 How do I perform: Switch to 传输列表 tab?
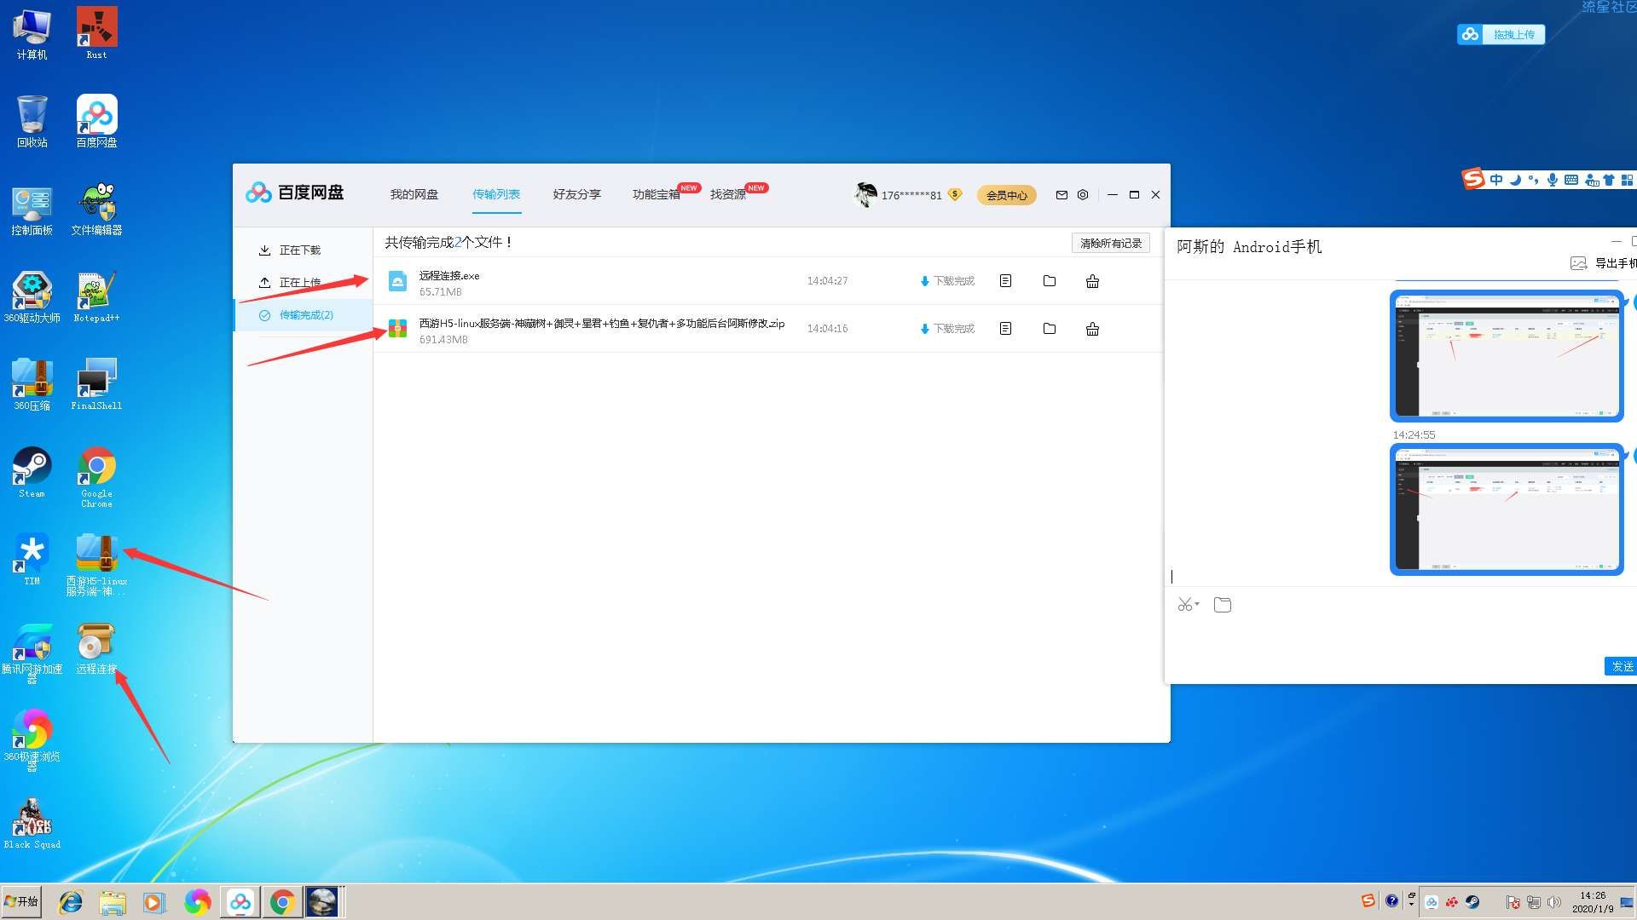coord(496,194)
